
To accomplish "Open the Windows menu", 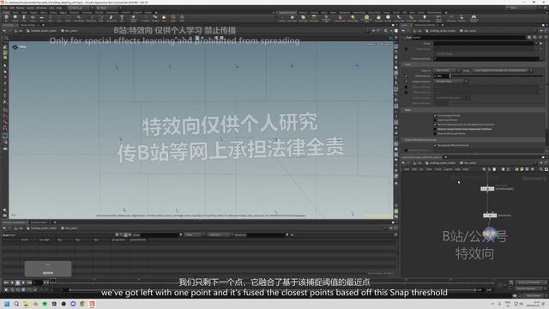I will click(41, 8).
